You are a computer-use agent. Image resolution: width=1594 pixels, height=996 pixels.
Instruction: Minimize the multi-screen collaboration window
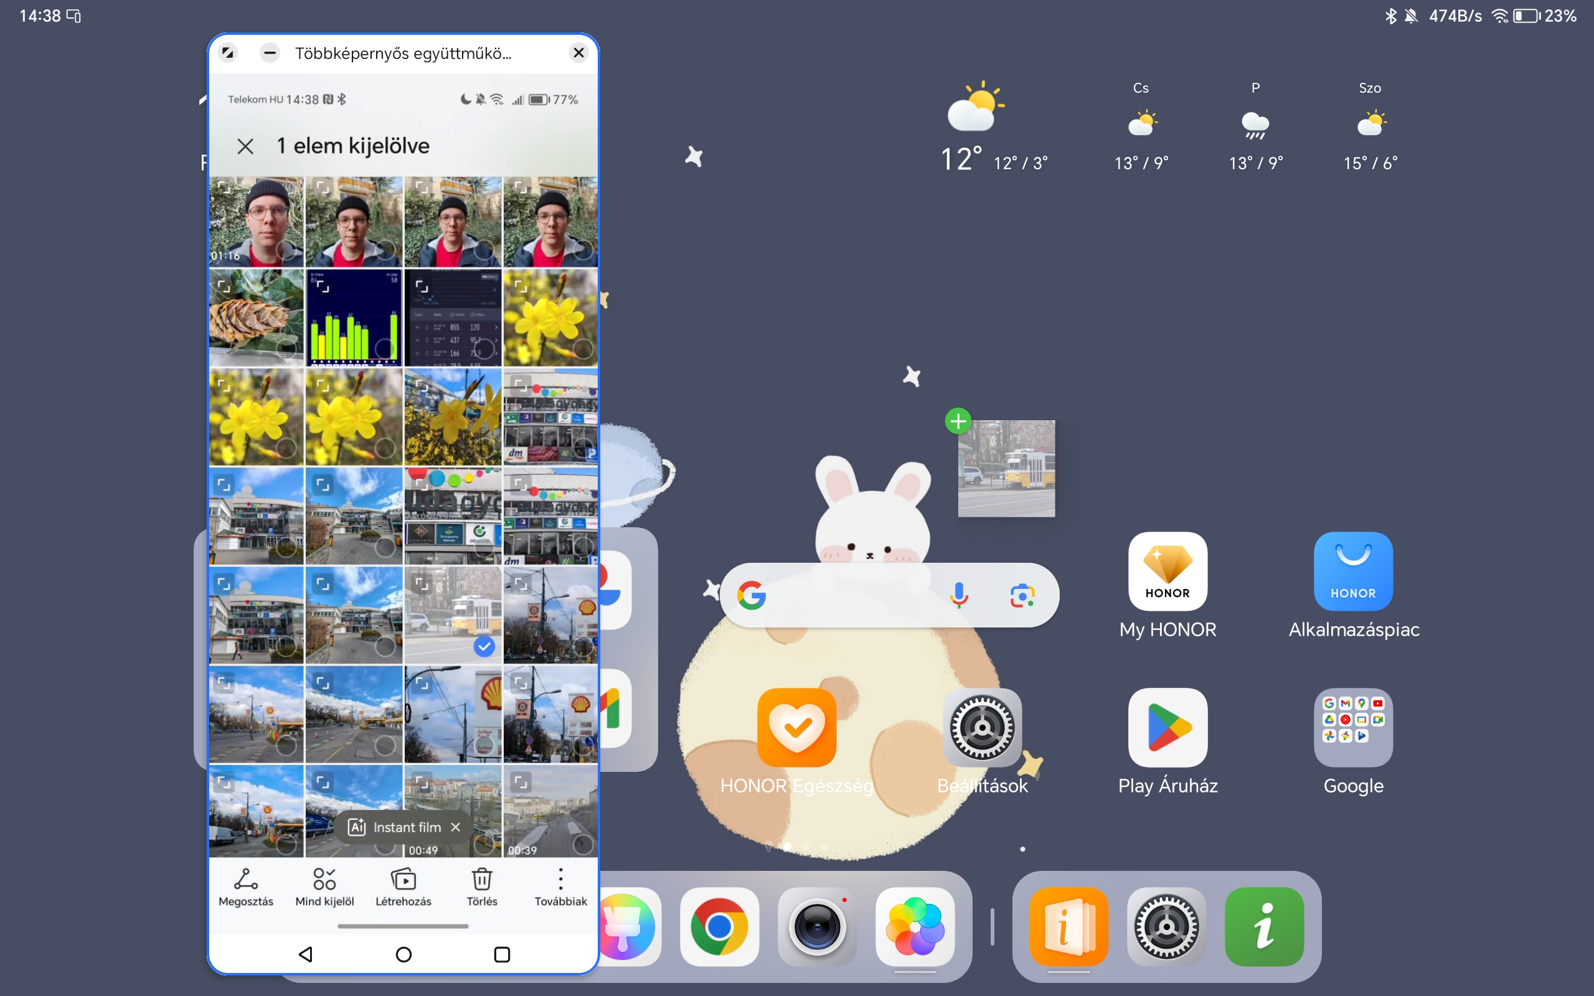coord(270,53)
